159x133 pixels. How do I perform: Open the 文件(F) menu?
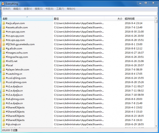[7, 9]
